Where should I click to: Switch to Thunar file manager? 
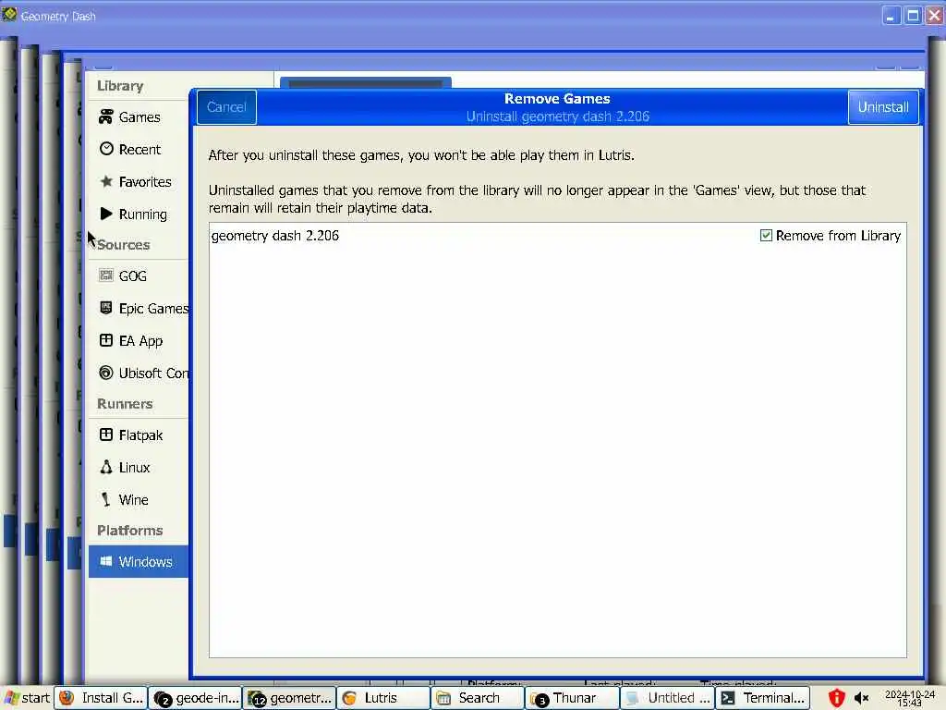pyautogui.click(x=571, y=698)
